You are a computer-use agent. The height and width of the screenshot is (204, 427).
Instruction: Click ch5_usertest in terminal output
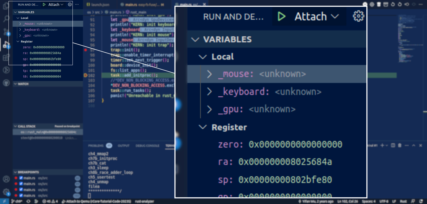click(x=101, y=177)
